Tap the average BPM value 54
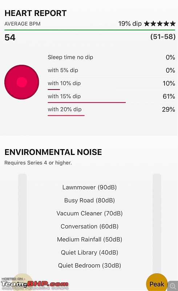Image resolution: width=178 pixels, height=291 pixels. click(10, 37)
